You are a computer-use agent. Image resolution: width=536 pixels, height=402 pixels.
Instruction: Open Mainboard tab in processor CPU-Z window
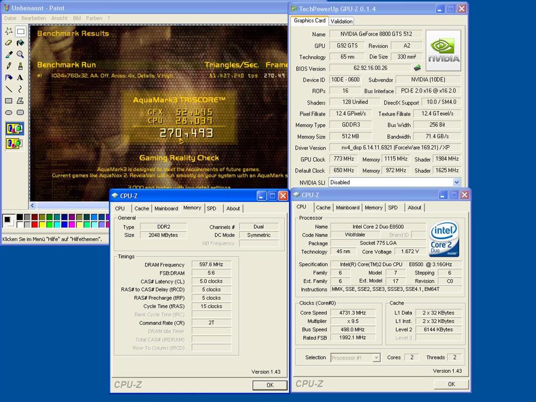tap(348, 207)
